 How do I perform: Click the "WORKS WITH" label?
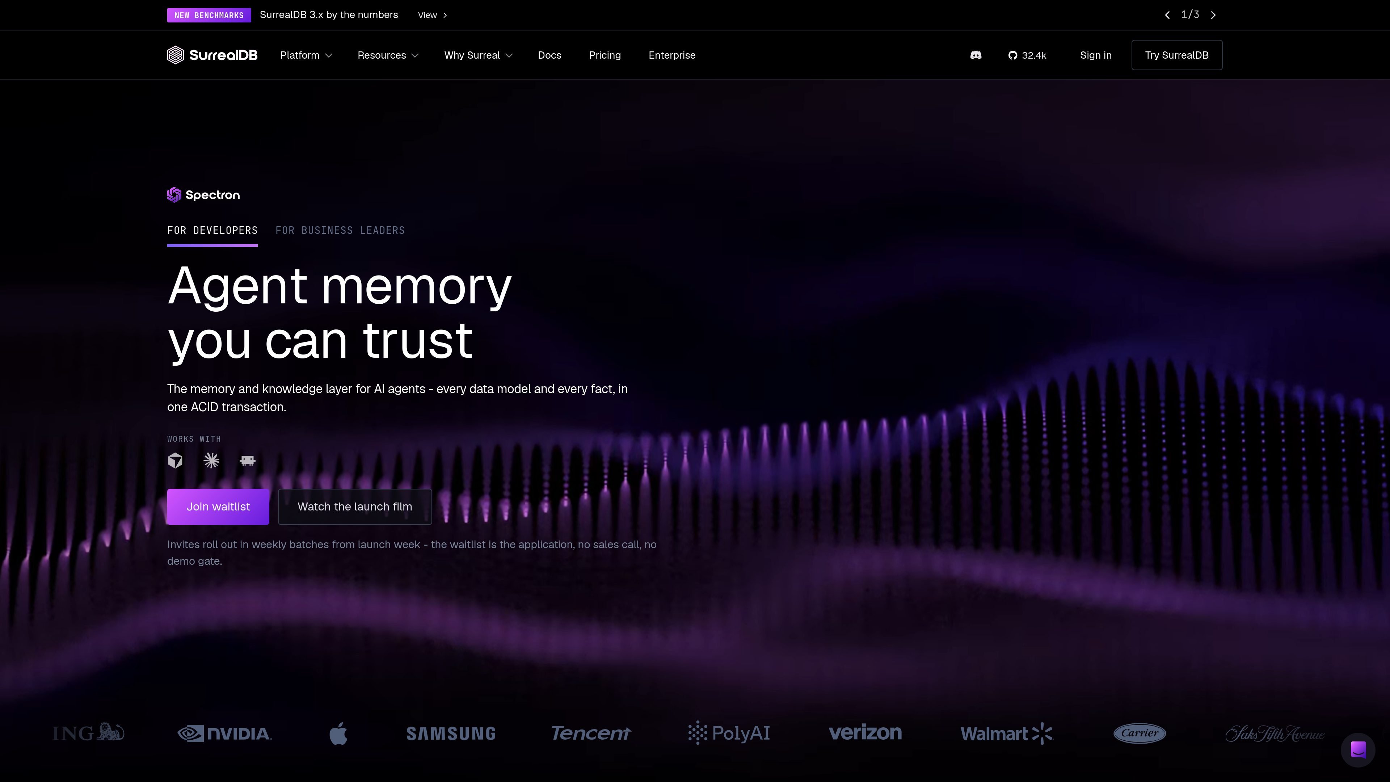(x=194, y=439)
